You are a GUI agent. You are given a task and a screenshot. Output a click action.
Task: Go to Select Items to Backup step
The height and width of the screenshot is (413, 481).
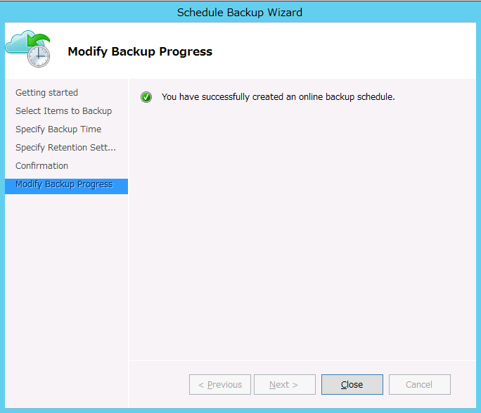[63, 111]
